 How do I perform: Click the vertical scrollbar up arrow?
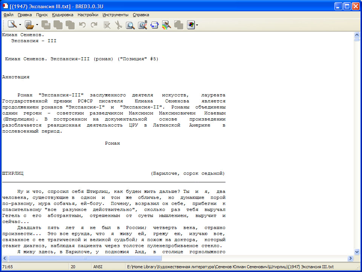tap(357, 35)
